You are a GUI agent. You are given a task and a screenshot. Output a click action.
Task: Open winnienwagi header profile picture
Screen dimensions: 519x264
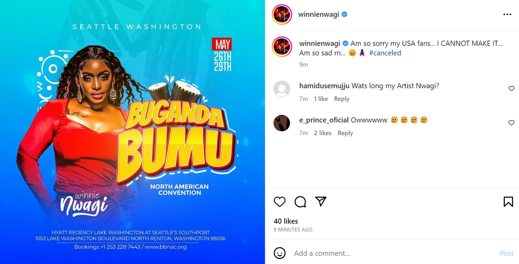pos(282,15)
